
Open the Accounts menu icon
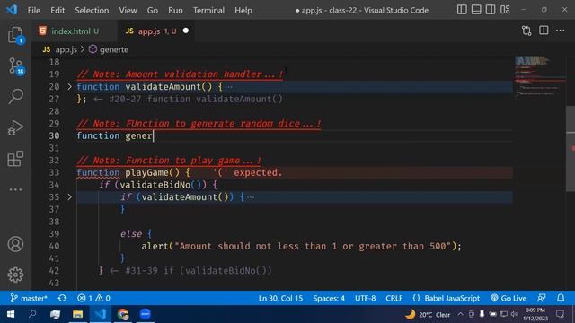15,244
